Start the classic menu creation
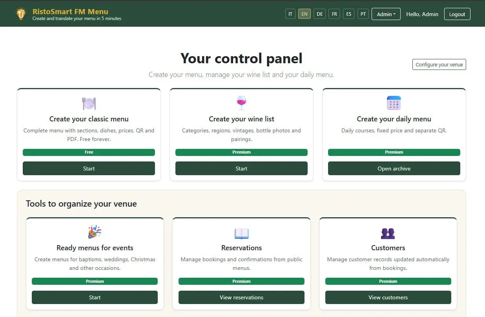Viewport: 485px width, 317px height. pos(89,169)
